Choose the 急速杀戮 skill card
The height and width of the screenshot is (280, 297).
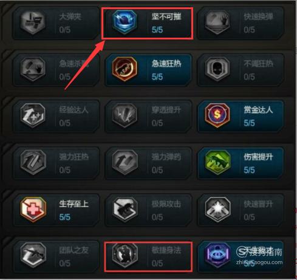tap(56, 70)
